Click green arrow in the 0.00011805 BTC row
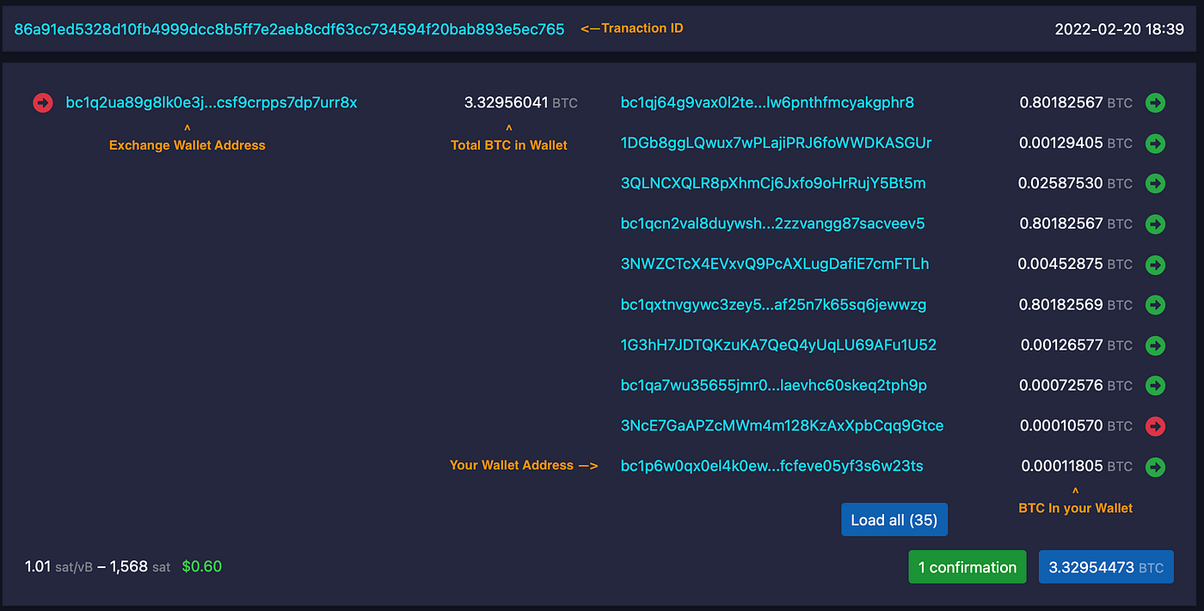 1155,467
